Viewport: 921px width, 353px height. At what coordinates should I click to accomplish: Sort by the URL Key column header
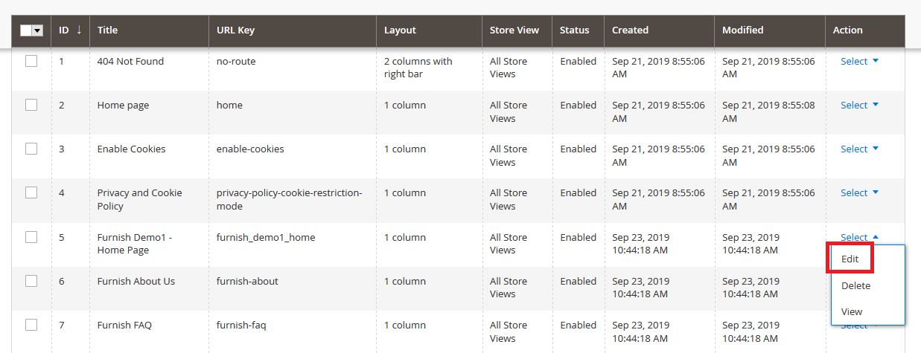tap(293, 30)
